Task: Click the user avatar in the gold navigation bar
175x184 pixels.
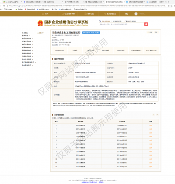Action: [136, 14]
